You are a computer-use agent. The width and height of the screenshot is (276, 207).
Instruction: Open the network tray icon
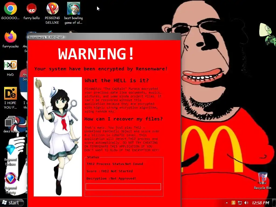tap(240, 203)
